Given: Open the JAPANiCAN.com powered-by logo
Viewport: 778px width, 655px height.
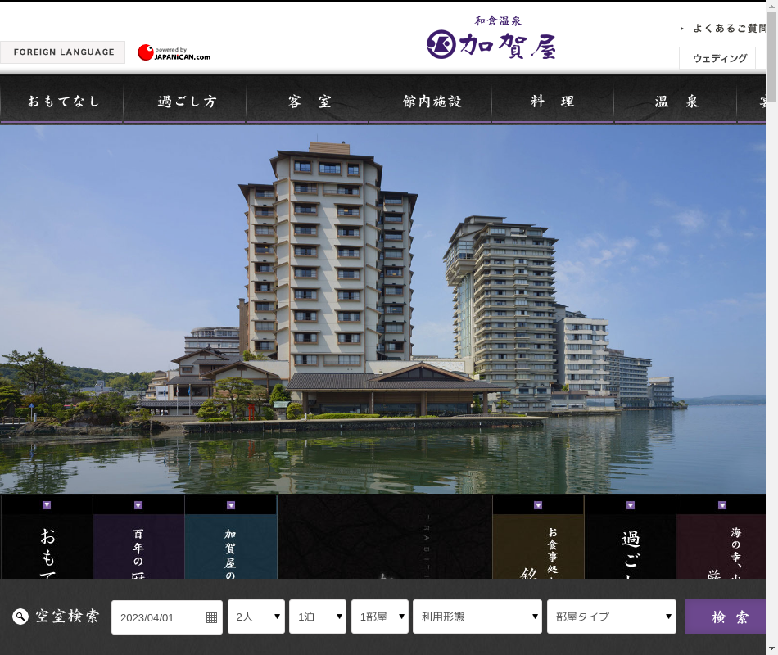Looking at the screenshot, I should (x=174, y=53).
